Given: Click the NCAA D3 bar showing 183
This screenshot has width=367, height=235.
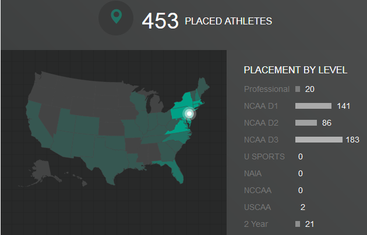Looking at the screenshot, I should (x=319, y=140).
